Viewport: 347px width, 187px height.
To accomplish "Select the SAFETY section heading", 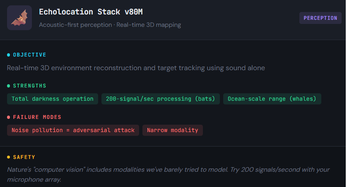I will click(x=24, y=157).
